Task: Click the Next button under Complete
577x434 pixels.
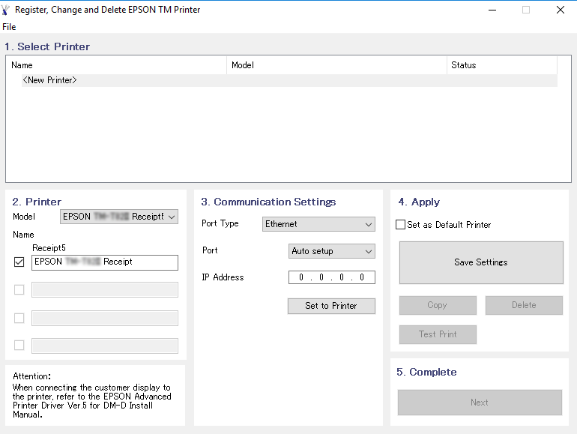Action: tap(480, 403)
